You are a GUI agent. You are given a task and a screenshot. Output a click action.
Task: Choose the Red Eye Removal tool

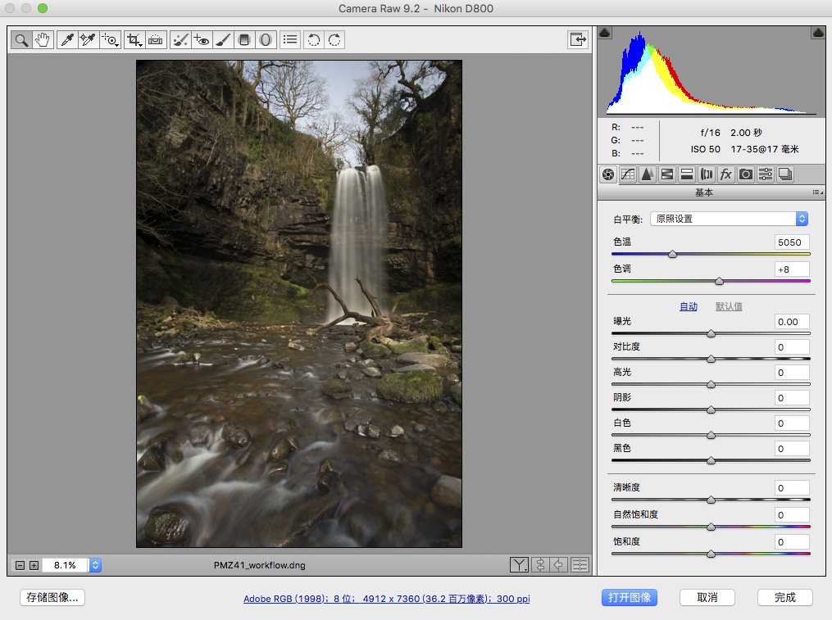coord(202,39)
